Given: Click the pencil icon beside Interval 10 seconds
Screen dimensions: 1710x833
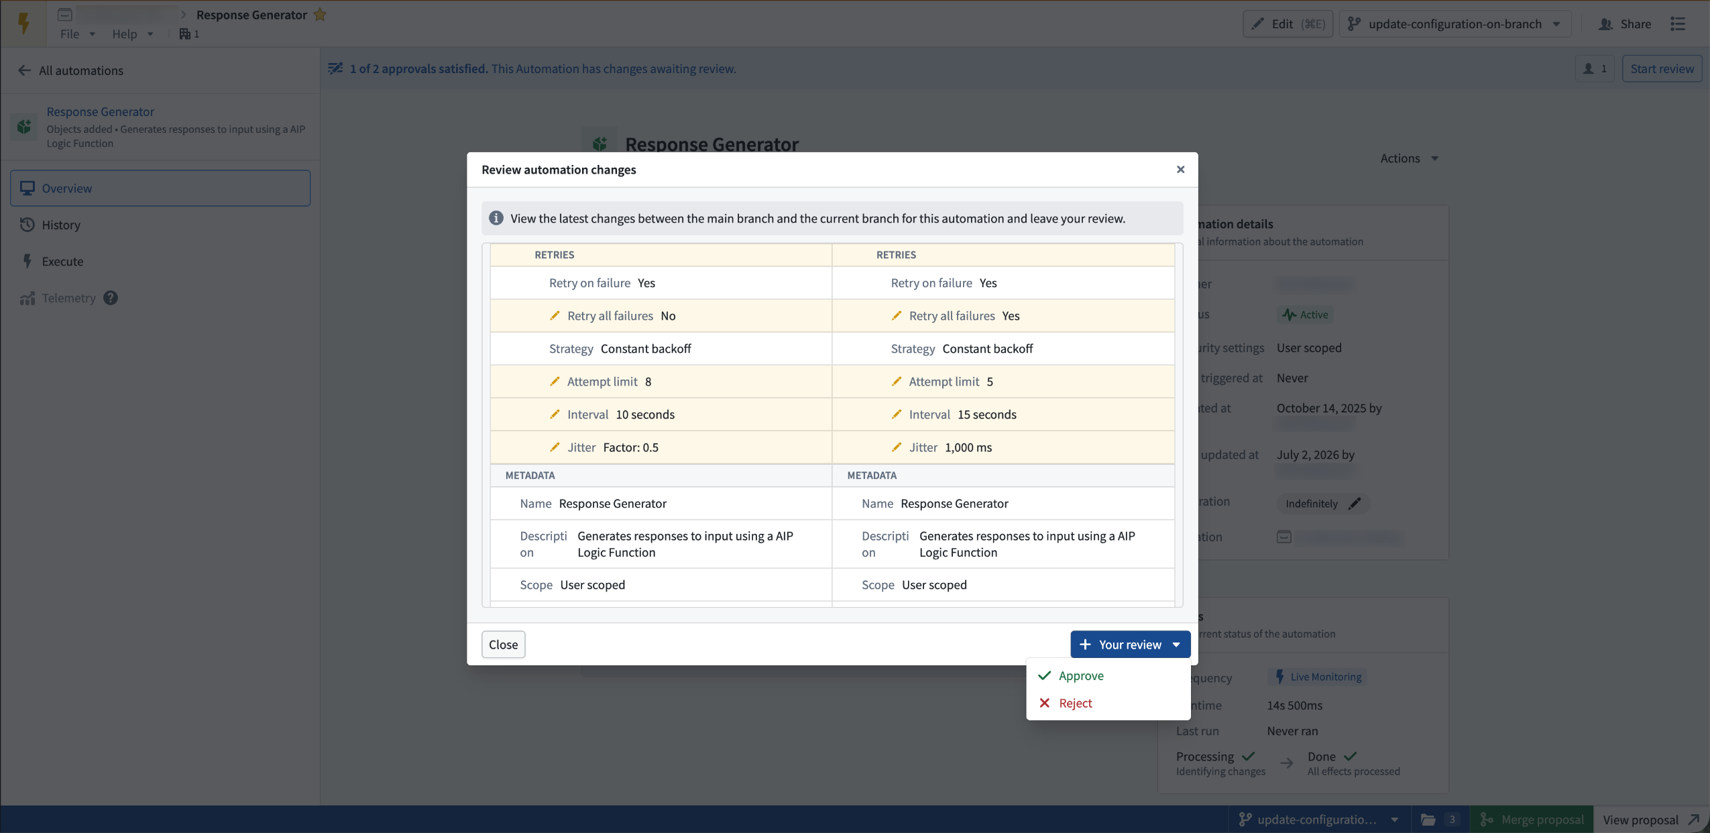Looking at the screenshot, I should [555, 414].
